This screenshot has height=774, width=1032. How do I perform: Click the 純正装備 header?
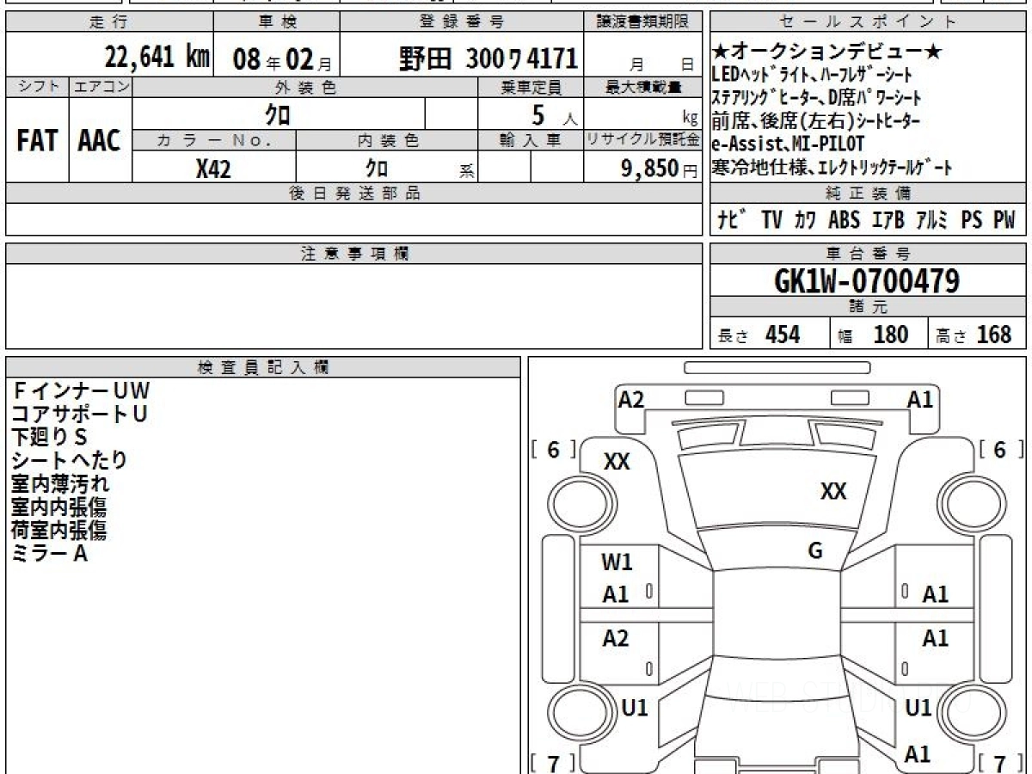click(869, 193)
